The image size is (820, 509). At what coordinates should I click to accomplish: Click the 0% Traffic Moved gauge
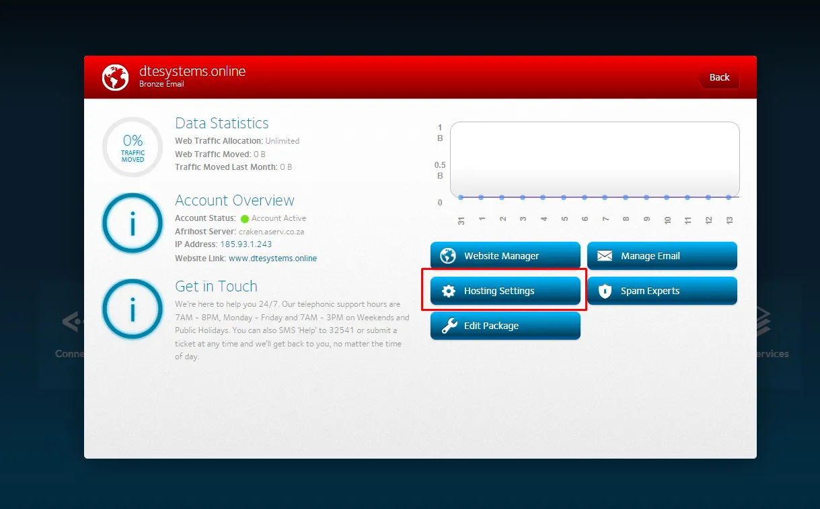tap(133, 147)
